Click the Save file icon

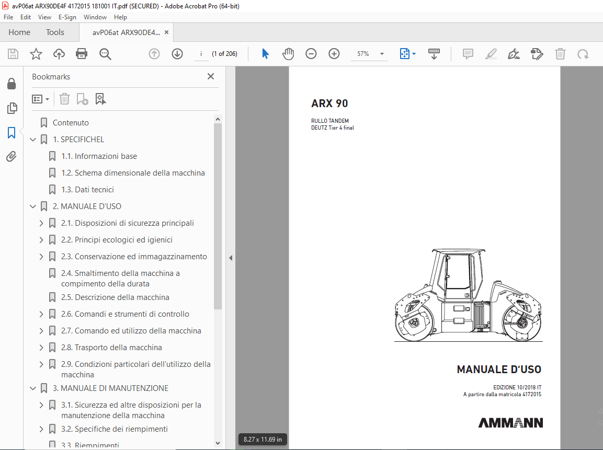tap(13, 54)
